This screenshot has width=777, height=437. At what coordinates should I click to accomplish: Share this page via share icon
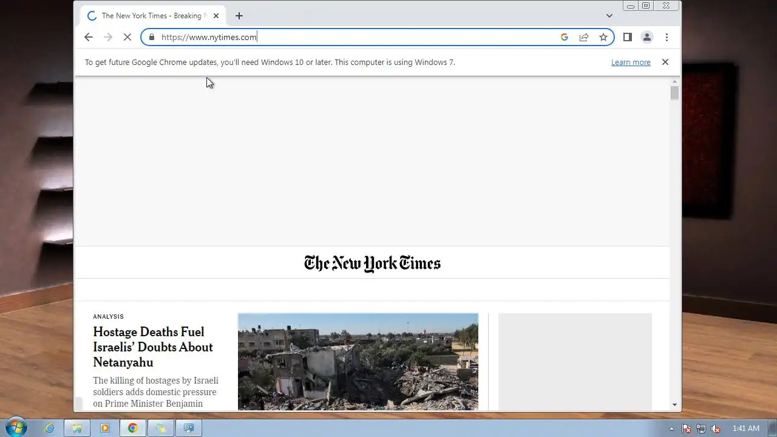click(584, 37)
